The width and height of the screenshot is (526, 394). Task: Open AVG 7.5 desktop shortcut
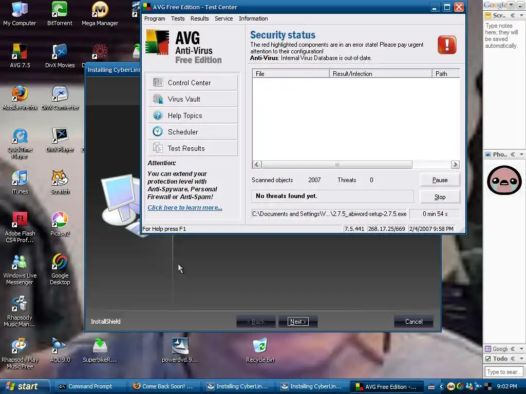click(x=20, y=55)
